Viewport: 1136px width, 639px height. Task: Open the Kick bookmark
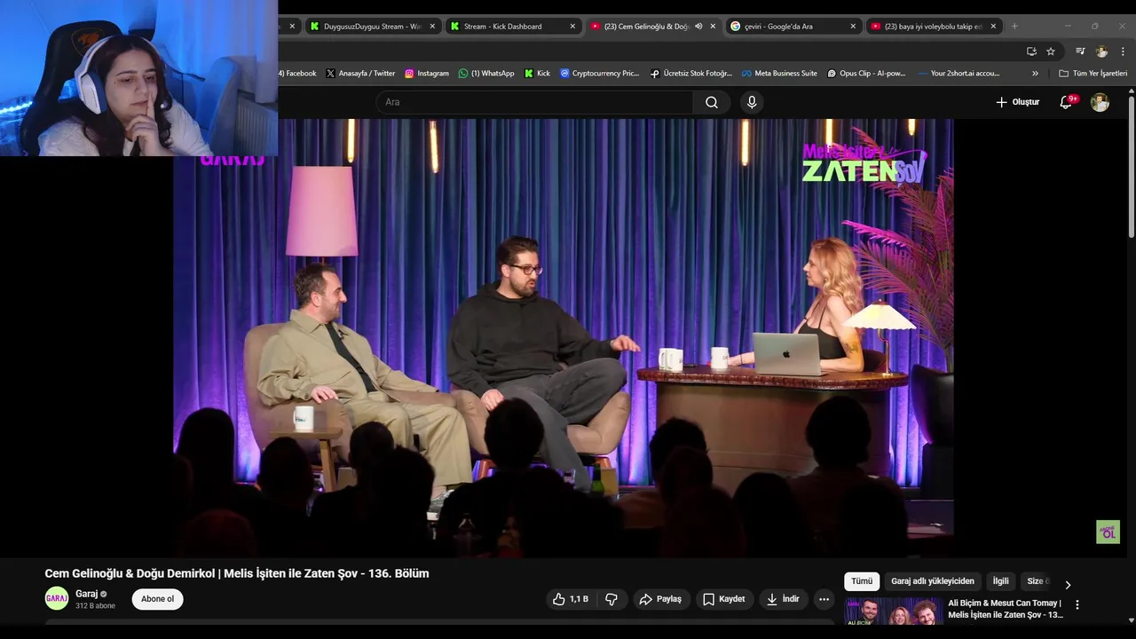click(x=537, y=74)
